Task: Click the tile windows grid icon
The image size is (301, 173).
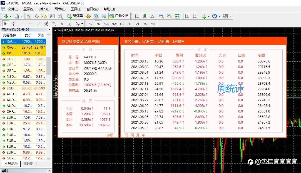Action: tap(177, 16)
